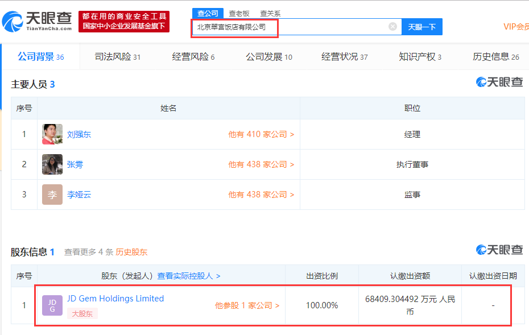Switch to the 知识产权 tab
Viewport: 529px width, 335px height.
click(x=420, y=57)
